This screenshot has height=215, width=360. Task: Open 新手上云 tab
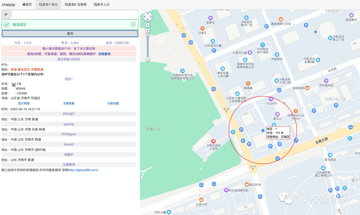[101, 4]
